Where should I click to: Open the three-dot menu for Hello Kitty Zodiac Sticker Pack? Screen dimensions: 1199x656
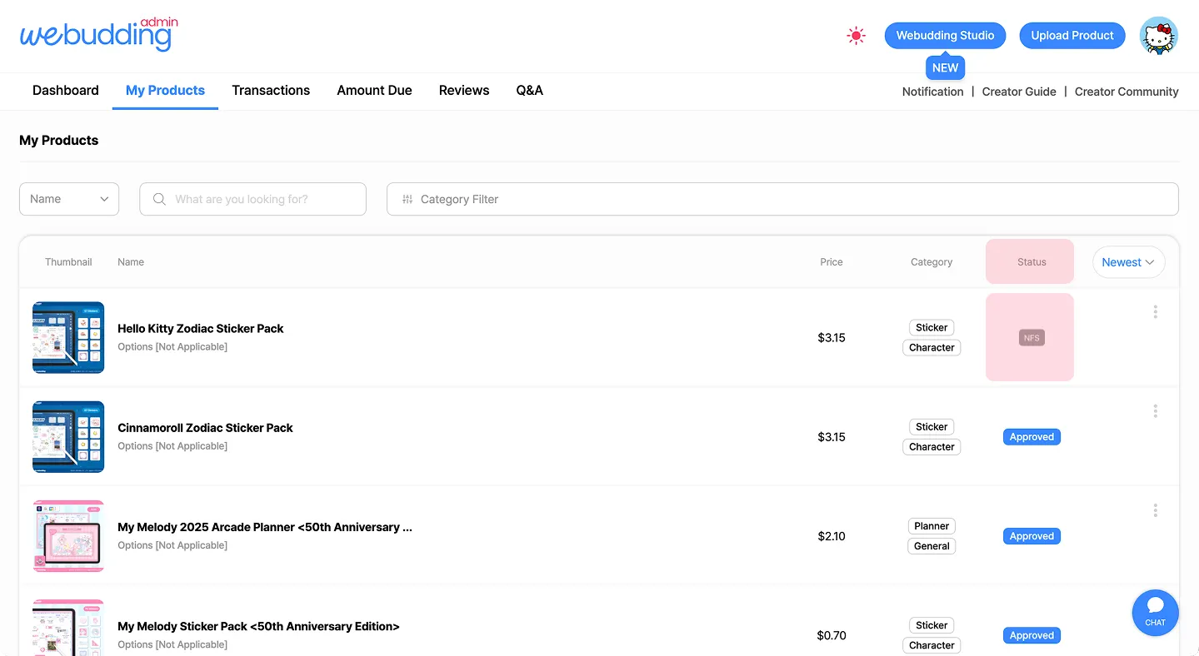click(1155, 311)
